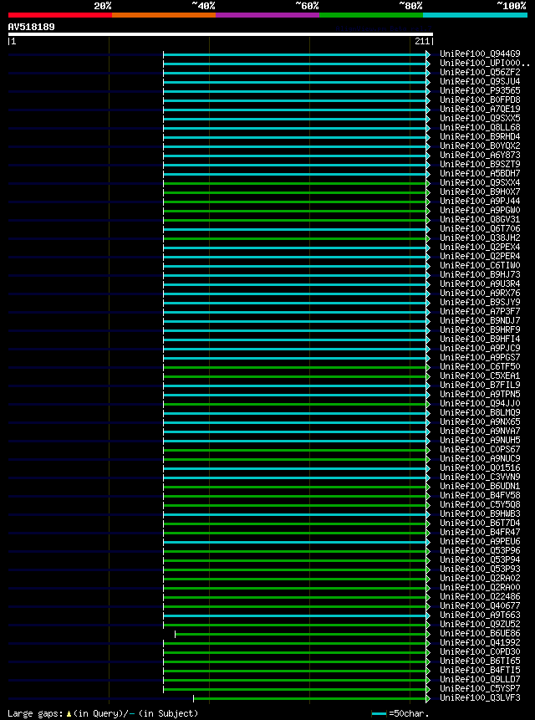Open the truncated UniRef100_UPI000.. hit
The width and height of the screenshot is (535, 720).
pos(485,64)
